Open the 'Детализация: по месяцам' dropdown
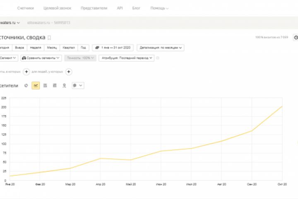The width and height of the screenshot is (298, 199). (x=161, y=48)
